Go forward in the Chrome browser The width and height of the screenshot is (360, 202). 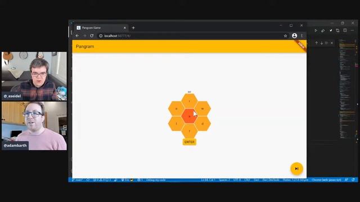84,36
